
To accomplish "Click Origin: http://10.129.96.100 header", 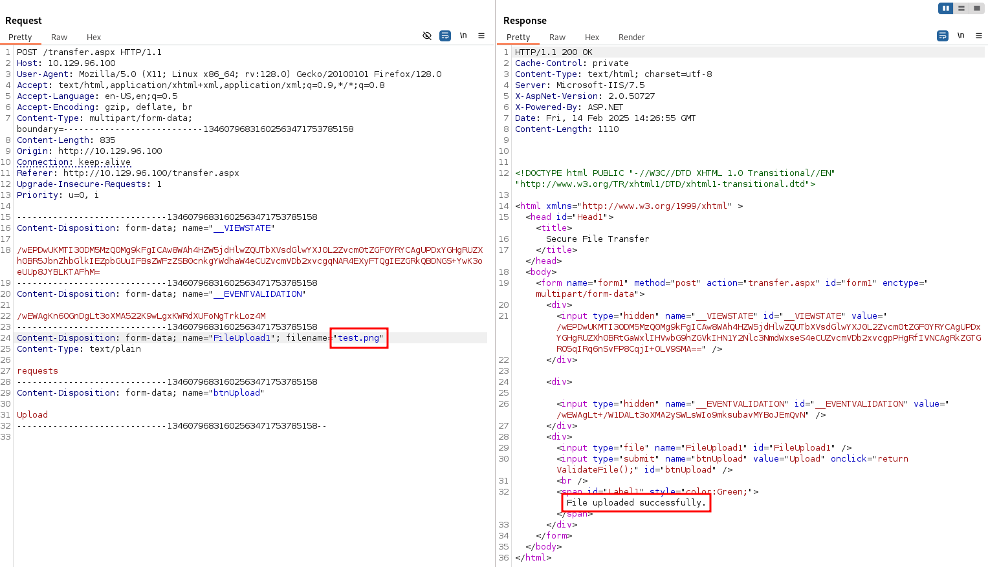I will 89,151.
